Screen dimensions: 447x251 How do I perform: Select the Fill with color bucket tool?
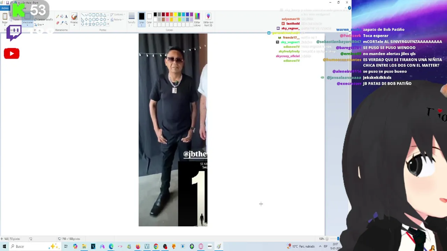click(61, 16)
